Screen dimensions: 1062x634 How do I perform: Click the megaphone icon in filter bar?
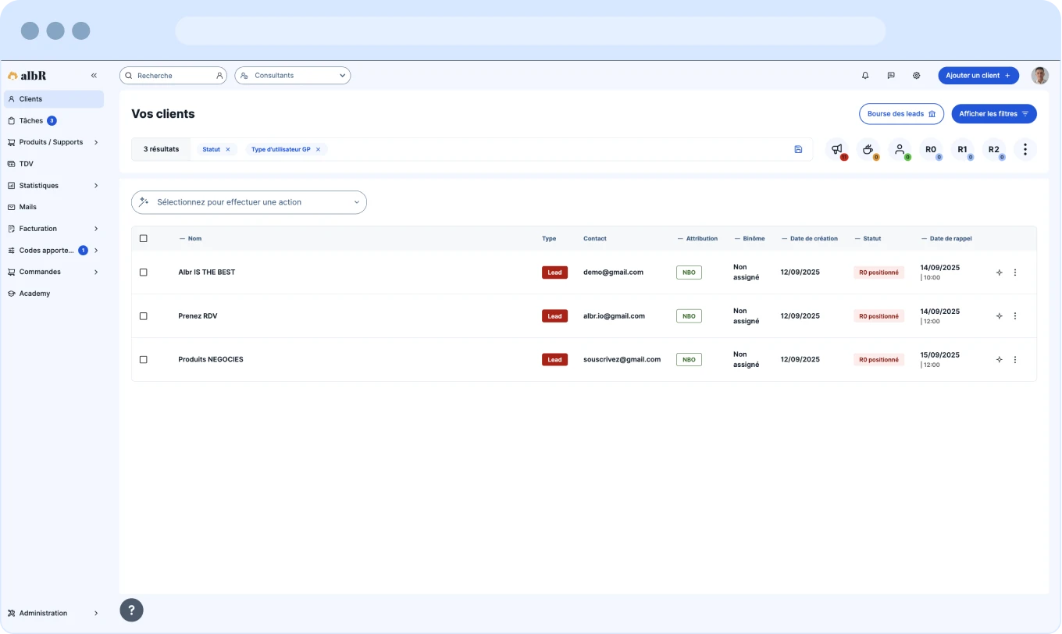point(836,149)
